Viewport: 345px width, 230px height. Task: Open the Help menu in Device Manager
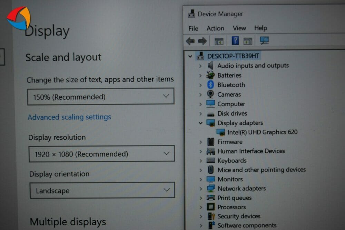tap(261, 28)
